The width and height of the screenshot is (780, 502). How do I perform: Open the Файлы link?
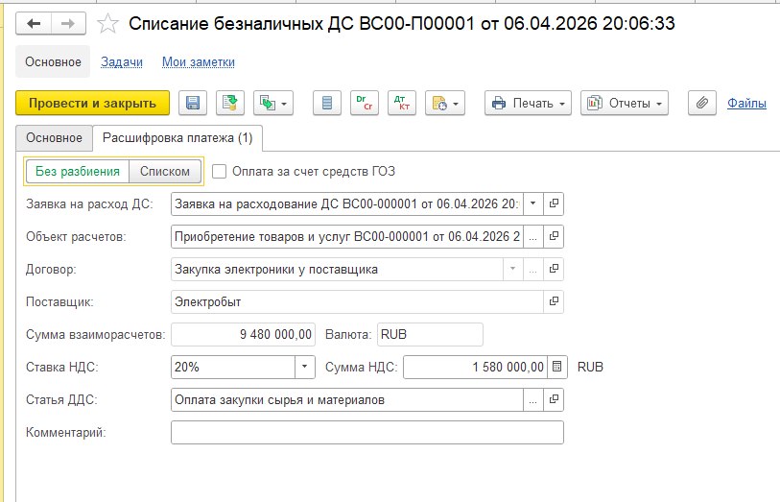coord(745,103)
